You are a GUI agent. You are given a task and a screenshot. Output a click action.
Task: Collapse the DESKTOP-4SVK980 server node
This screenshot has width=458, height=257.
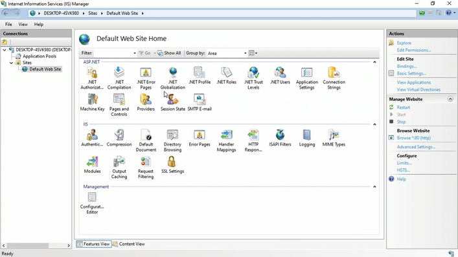click(5, 50)
